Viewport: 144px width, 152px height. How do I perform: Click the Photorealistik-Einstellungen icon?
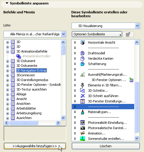83,123
